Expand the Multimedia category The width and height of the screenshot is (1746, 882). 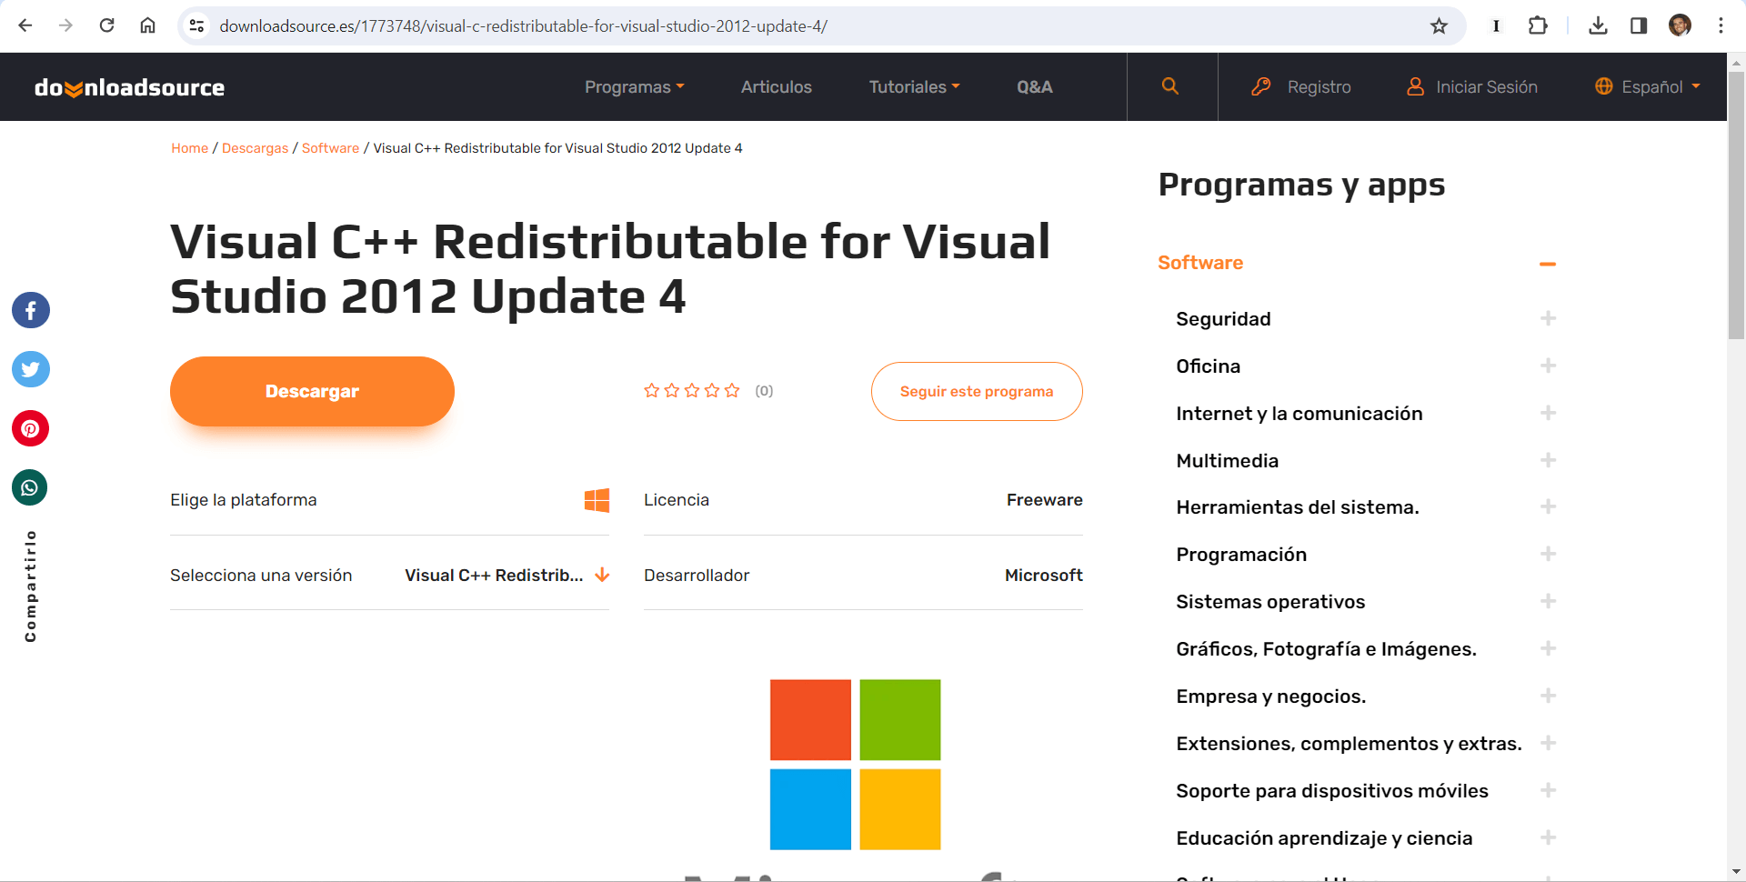(x=1548, y=460)
